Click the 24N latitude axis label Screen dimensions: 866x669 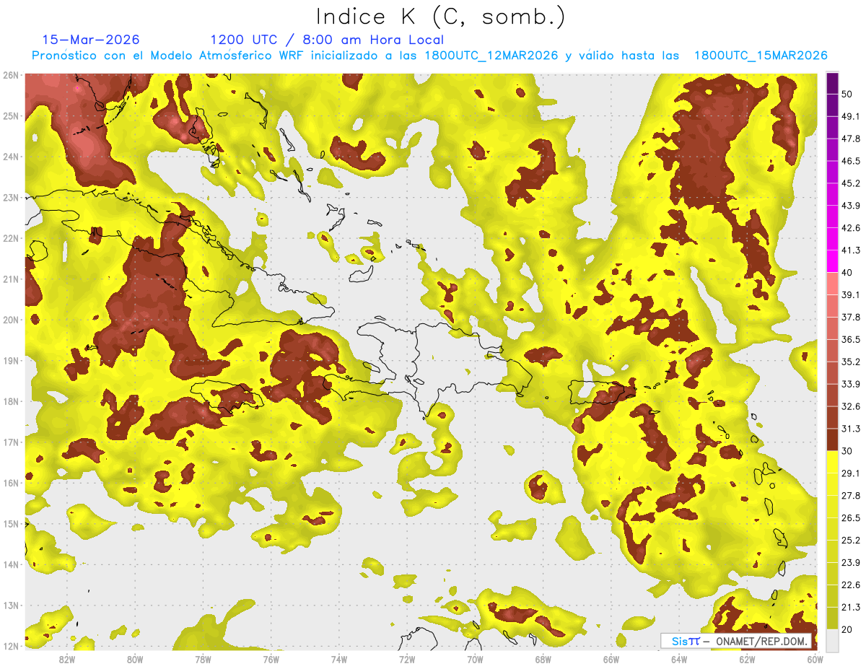pyautogui.click(x=11, y=157)
